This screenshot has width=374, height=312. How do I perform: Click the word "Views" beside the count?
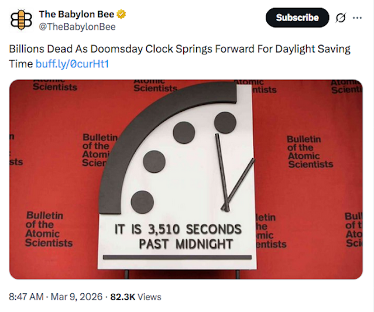pyautogui.click(x=149, y=297)
